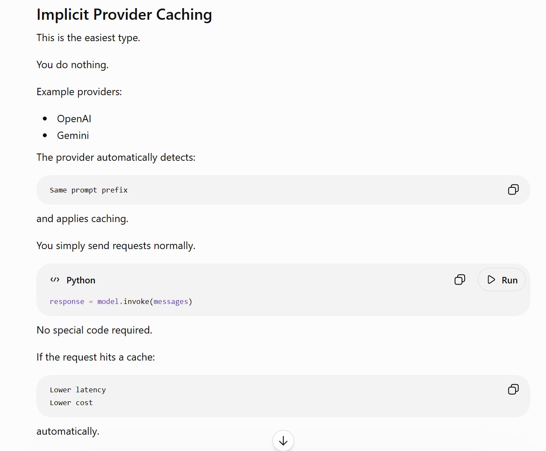
Task: Click the 'response' variable in the code
Action: pos(67,301)
